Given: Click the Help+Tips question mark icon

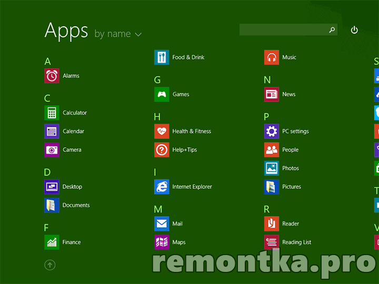Looking at the screenshot, I should click(x=162, y=150).
